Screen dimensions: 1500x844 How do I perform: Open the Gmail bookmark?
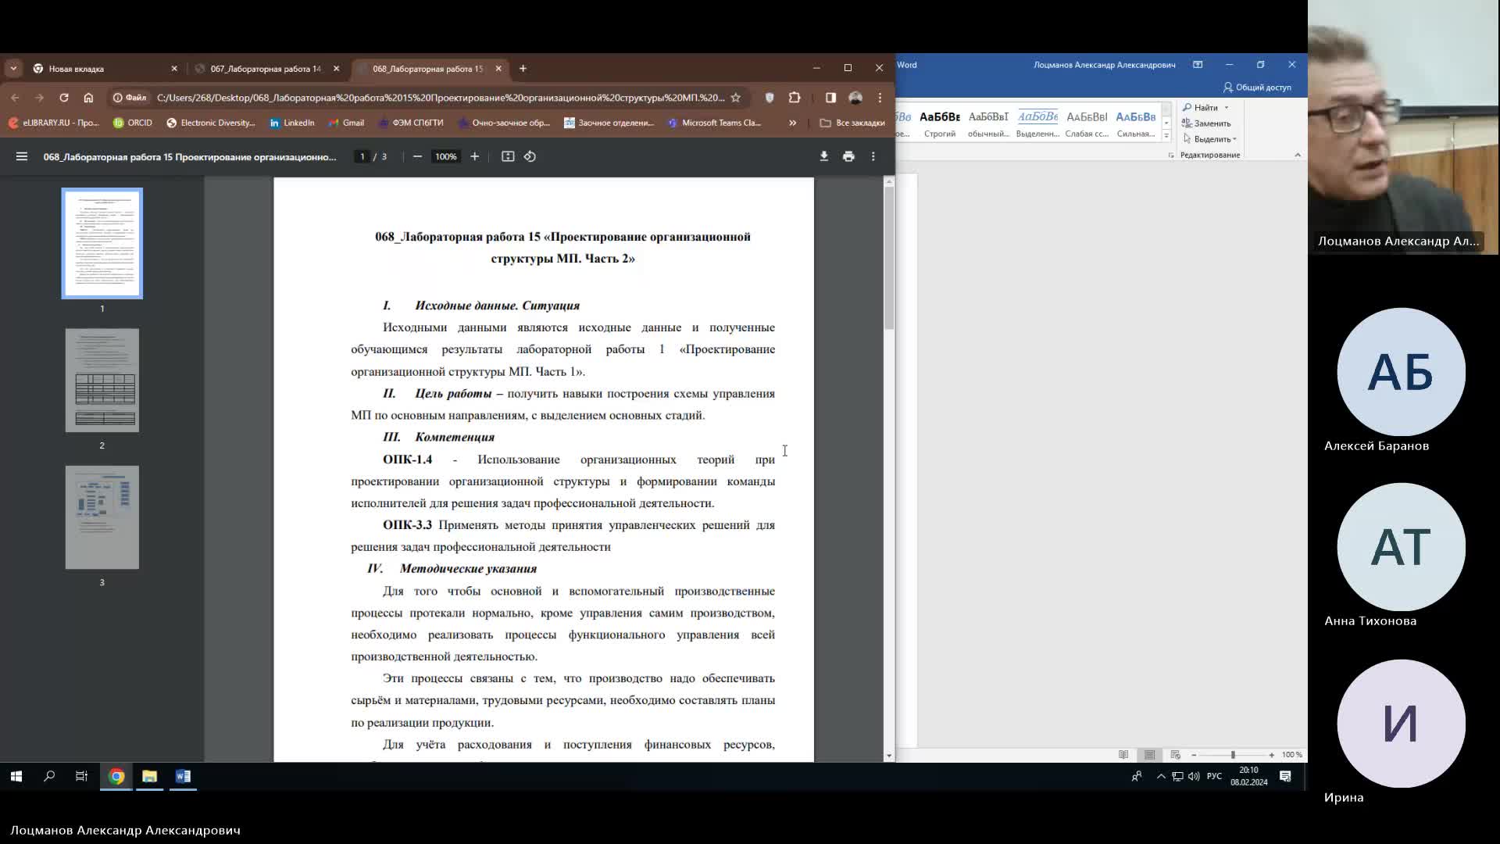click(346, 123)
